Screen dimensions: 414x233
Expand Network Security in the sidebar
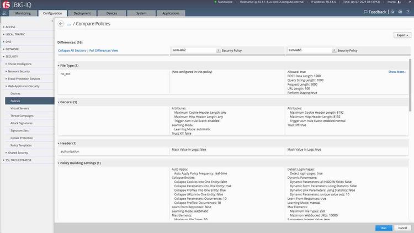tap(19, 71)
